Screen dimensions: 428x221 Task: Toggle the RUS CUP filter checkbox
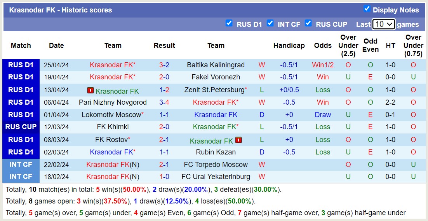308,23
